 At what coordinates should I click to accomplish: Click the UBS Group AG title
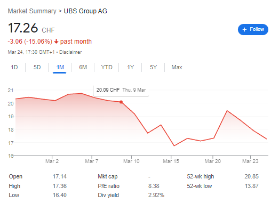[x=85, y=11]
